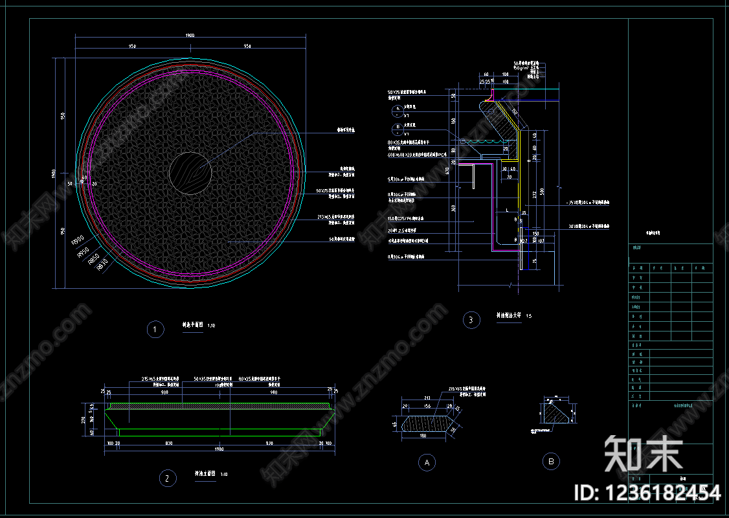The width and height of the screenshot is (729, 518).
Task: Click the large circled detail marker A
Action: [427, 463]
